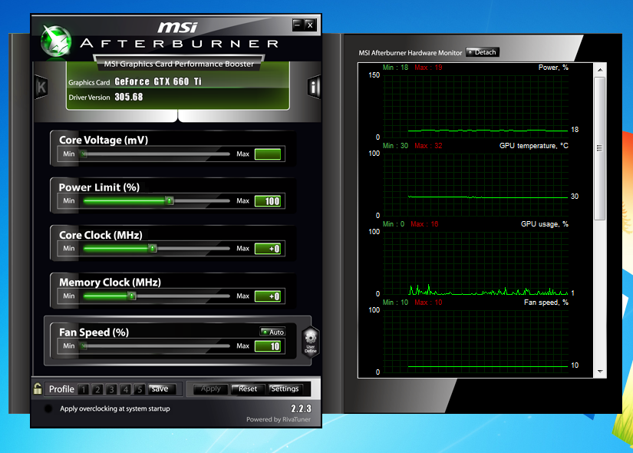This screenshot has width=633, height=453.
Task: Click the Power Limit value field showing 100
Action: 268,201
